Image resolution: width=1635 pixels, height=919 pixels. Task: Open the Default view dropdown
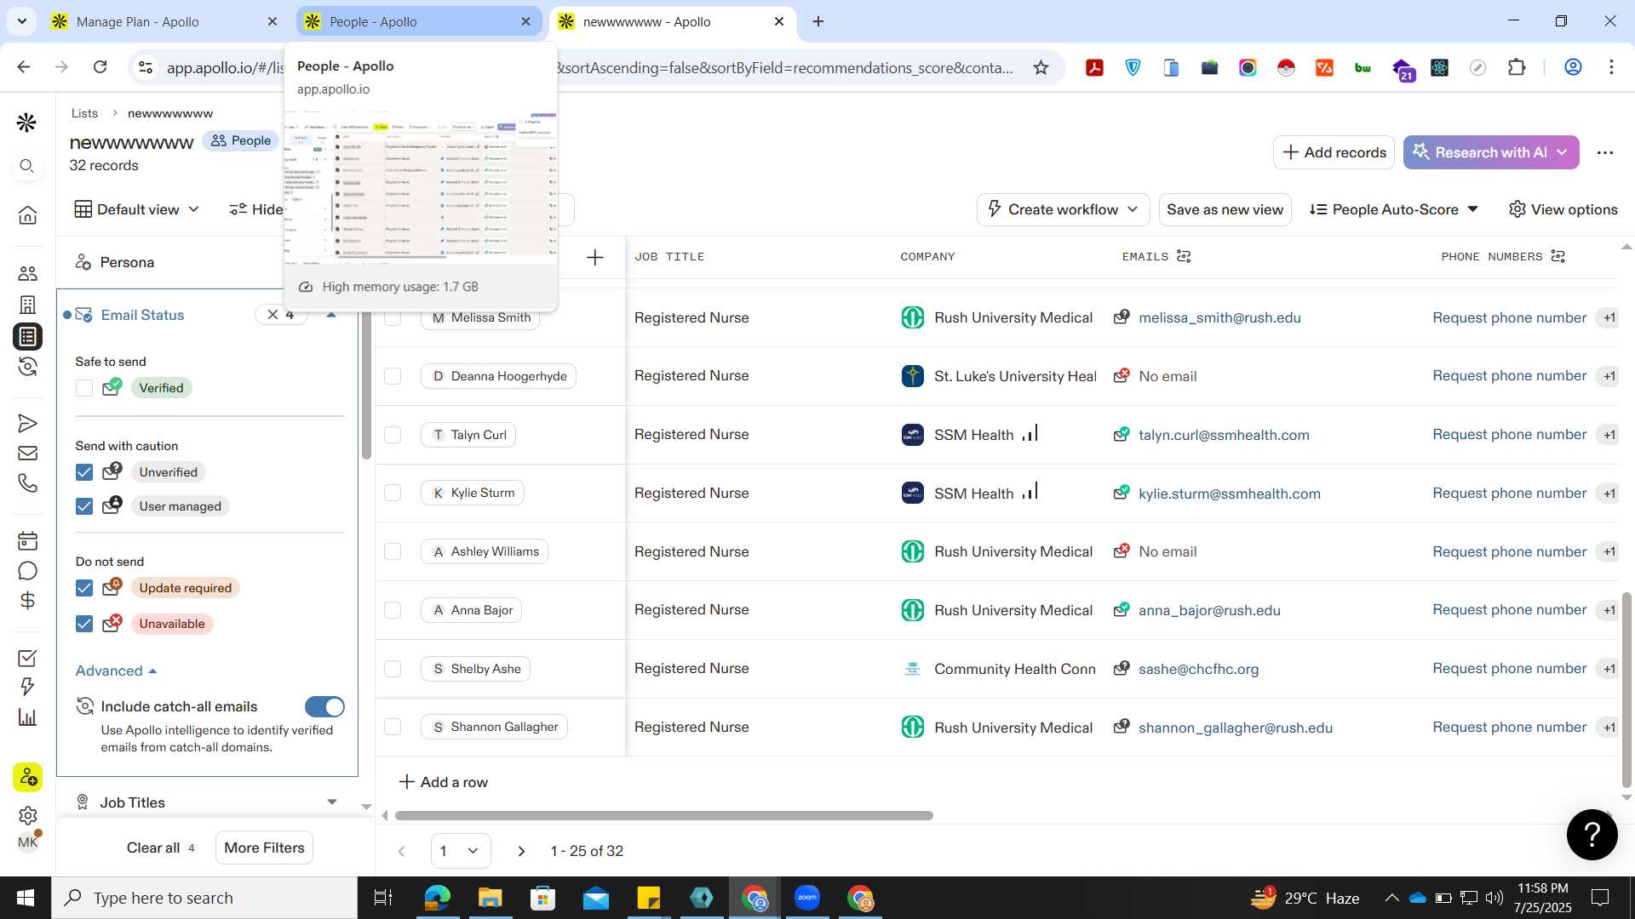click(137, 209)
